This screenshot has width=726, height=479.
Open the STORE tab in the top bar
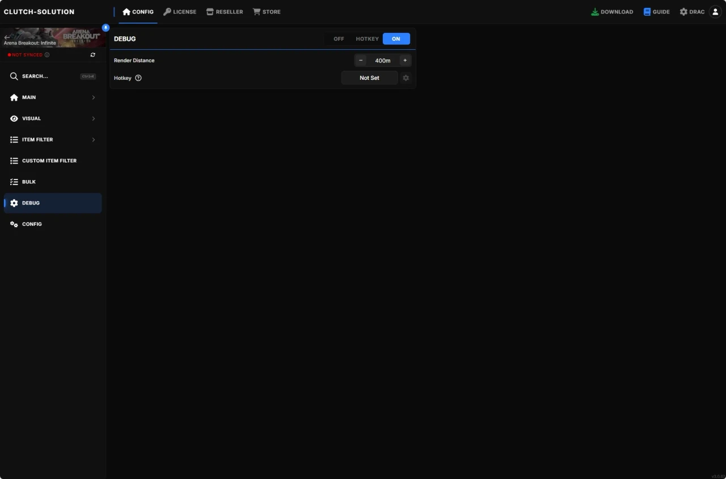tap(267, 11)
